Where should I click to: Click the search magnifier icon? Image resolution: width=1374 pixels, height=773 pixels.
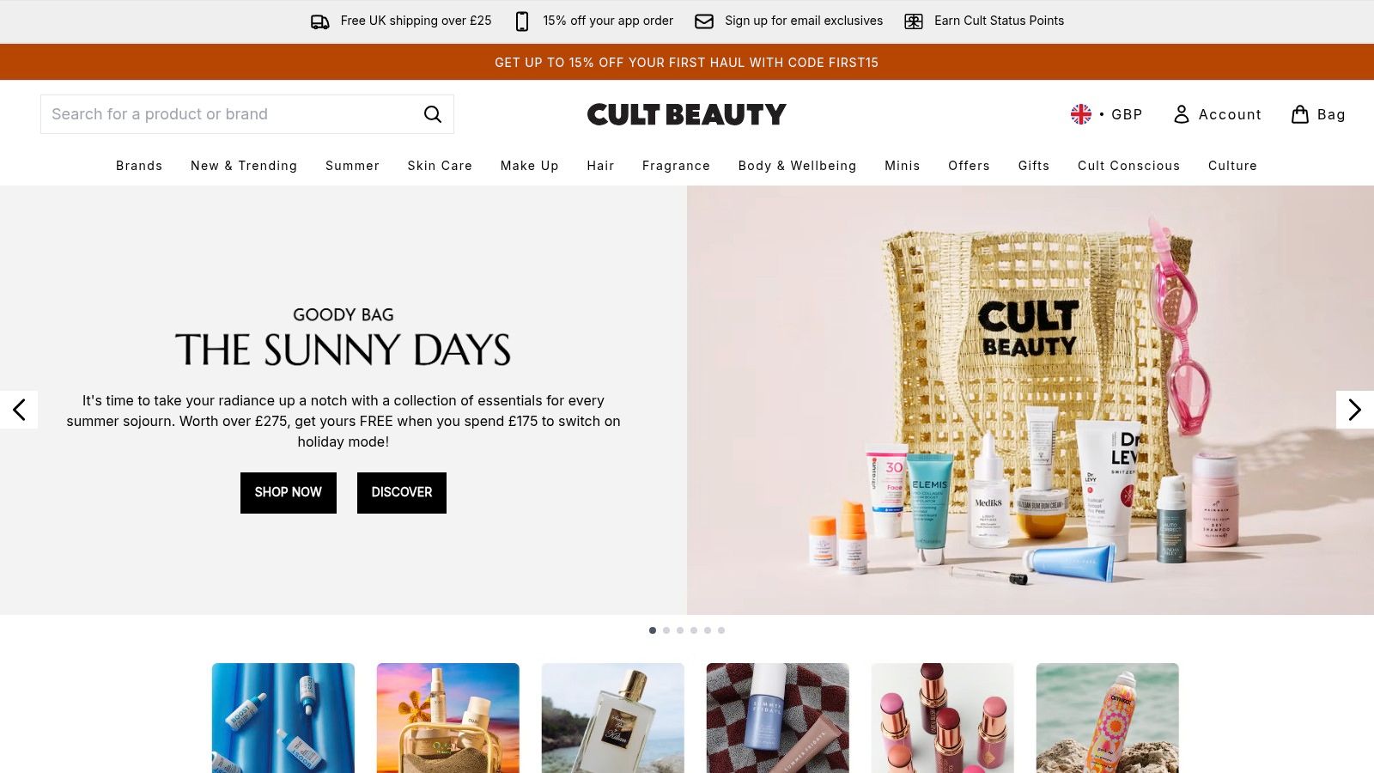point(433,114)
